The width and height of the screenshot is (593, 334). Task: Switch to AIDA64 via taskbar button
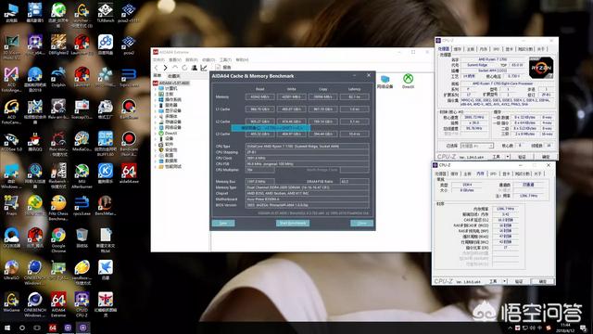point(53,328)
